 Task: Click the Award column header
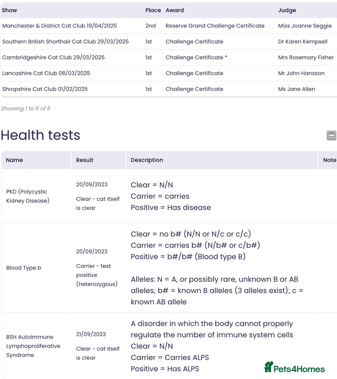(175, 10)
